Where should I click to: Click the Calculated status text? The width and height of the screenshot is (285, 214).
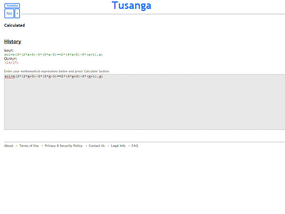tap(15, 26)
